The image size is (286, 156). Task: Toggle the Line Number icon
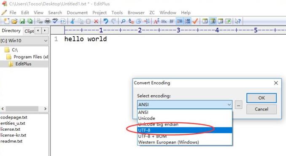click(x=180, y=22)
